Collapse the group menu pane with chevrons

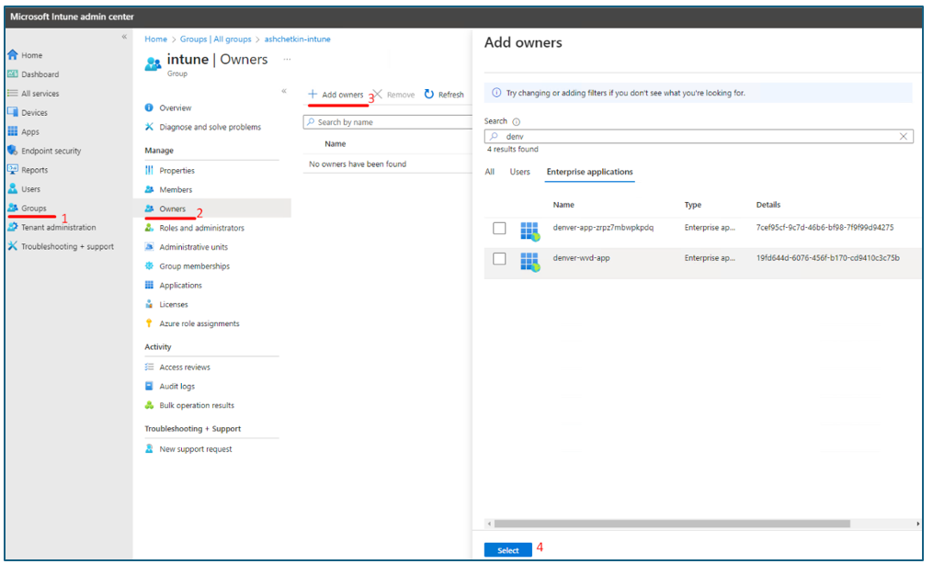284,91
